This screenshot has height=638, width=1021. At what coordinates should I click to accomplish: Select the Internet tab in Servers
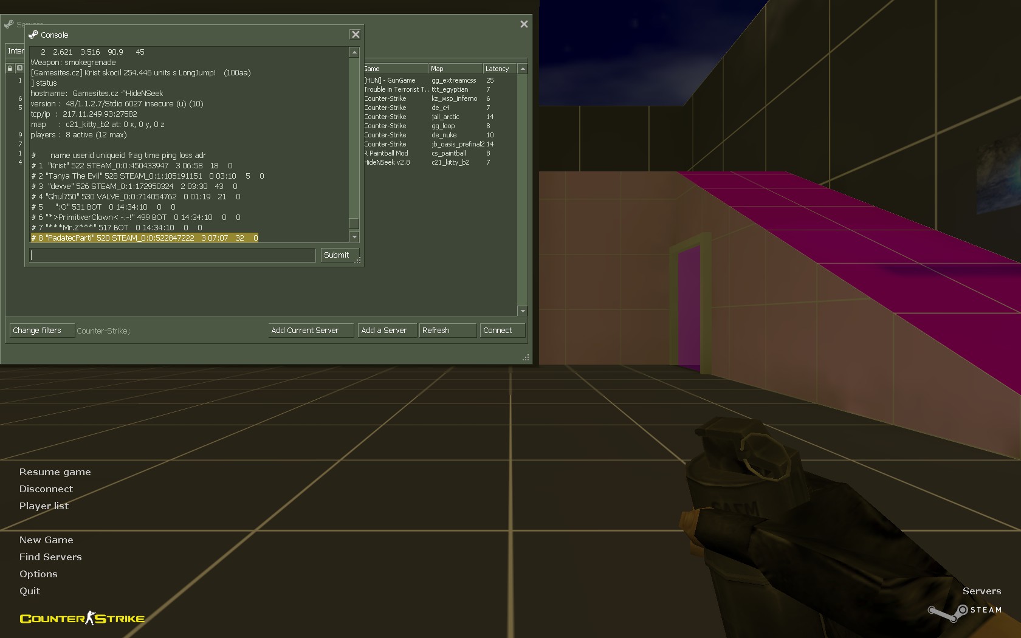point(16,51)
